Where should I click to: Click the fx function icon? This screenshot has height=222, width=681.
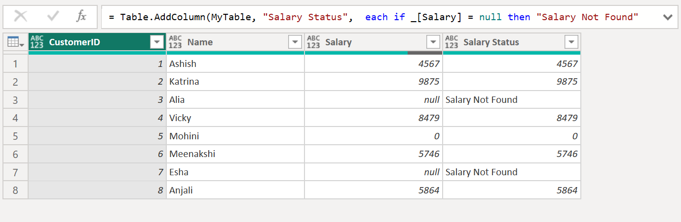pos(81,17)
